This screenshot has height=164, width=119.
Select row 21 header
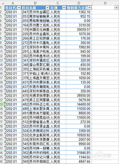pos(2,96)
